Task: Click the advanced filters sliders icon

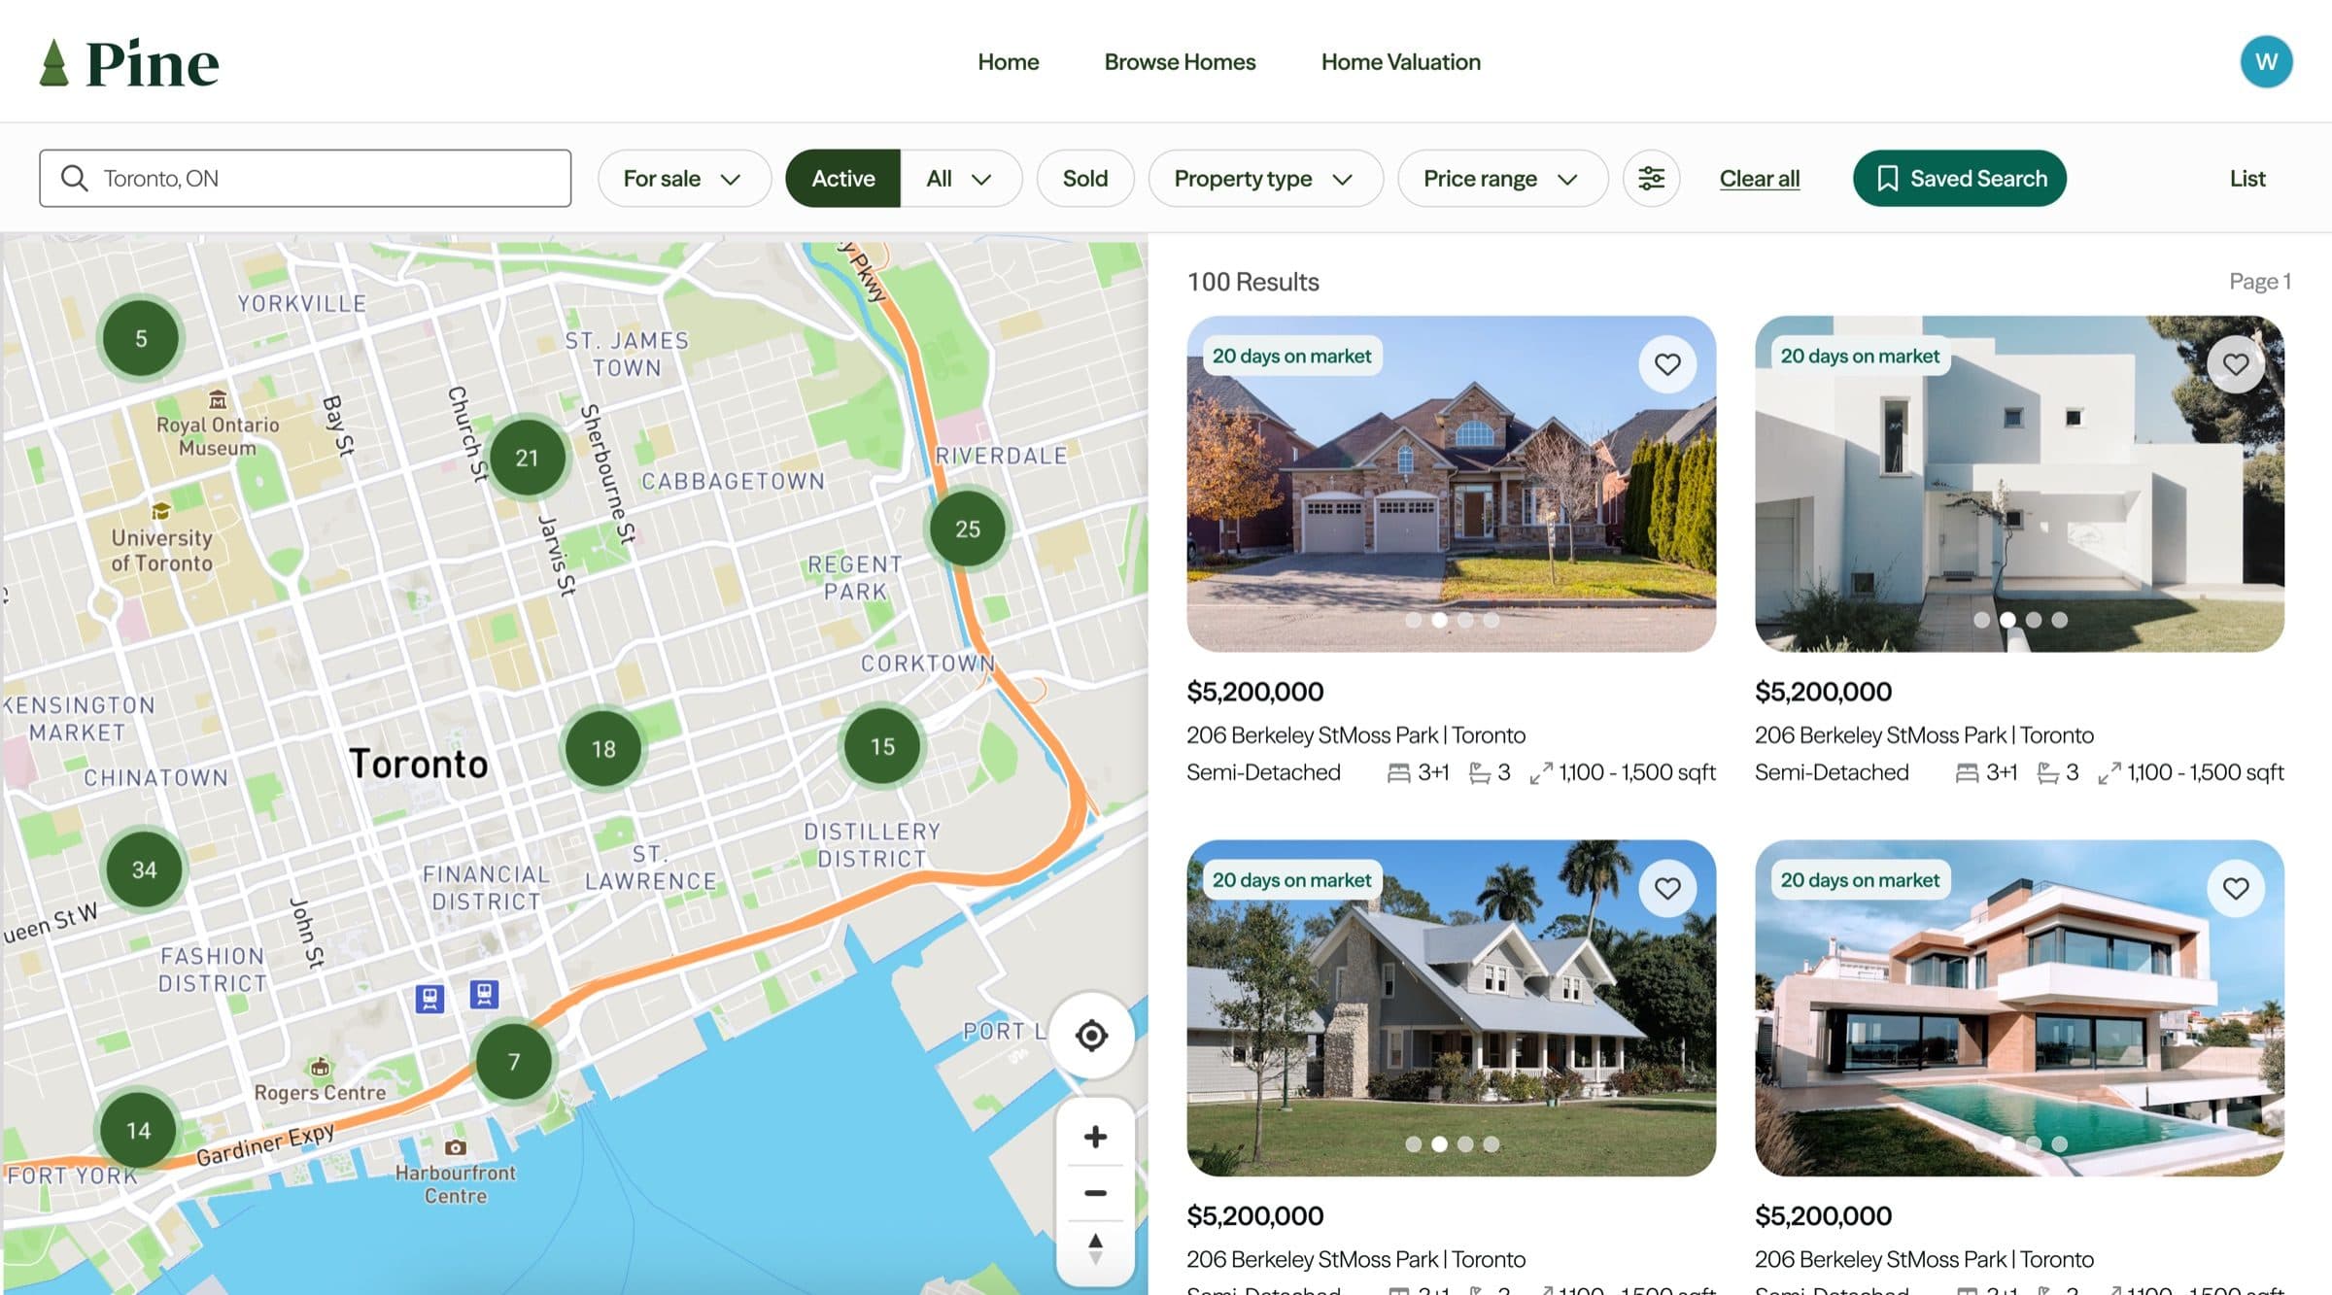Action: pyautogui.click(x=1651, y=179)
